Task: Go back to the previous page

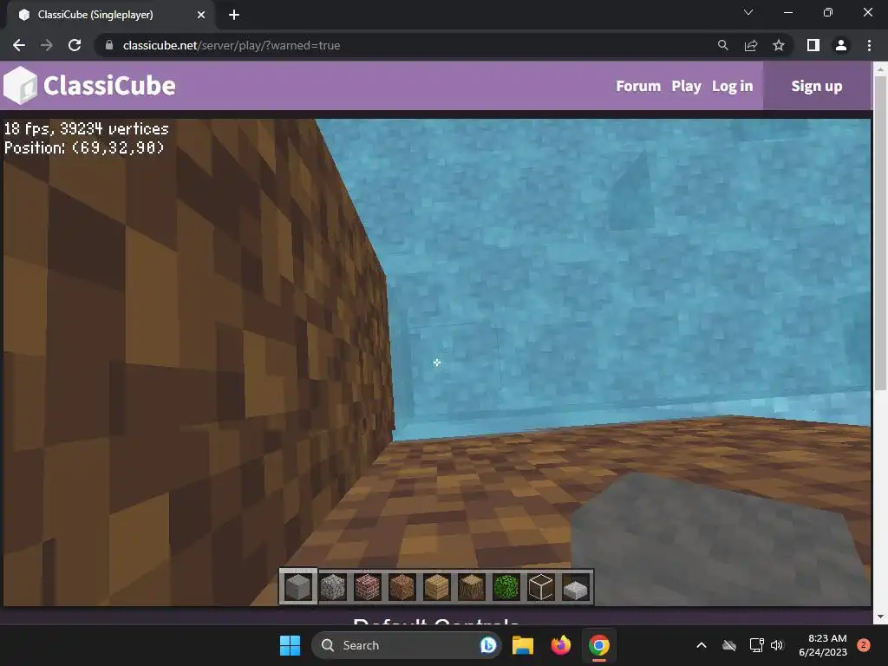Action: click(19, 45)
